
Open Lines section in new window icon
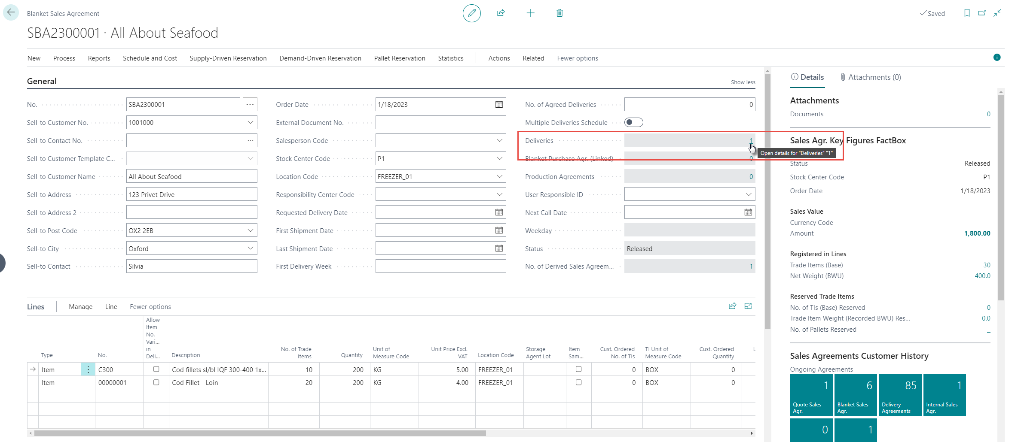(748, 306)
